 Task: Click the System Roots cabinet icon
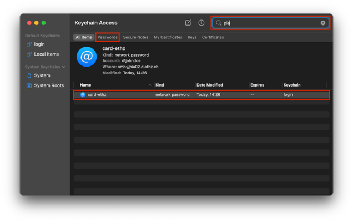point(29,85)
